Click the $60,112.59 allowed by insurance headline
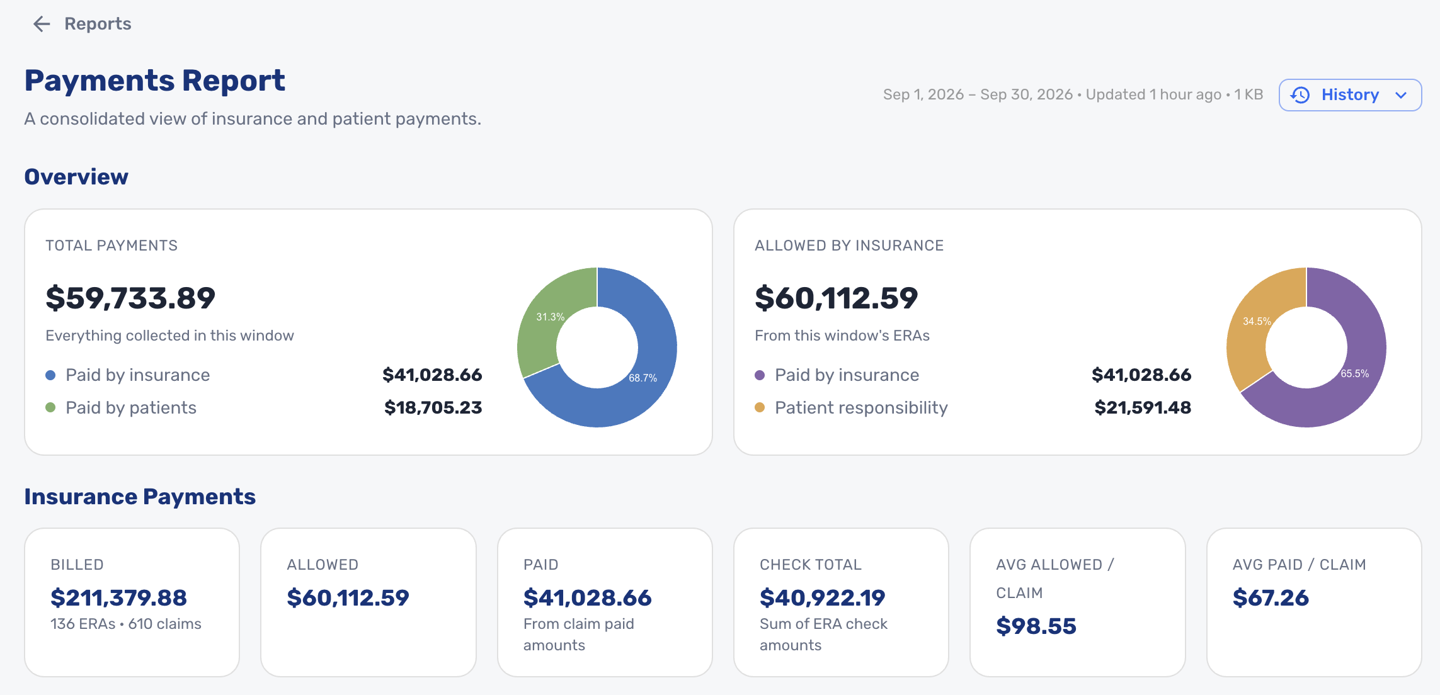Viewport: 1440px width, 695px height. [x=837, y=298]
